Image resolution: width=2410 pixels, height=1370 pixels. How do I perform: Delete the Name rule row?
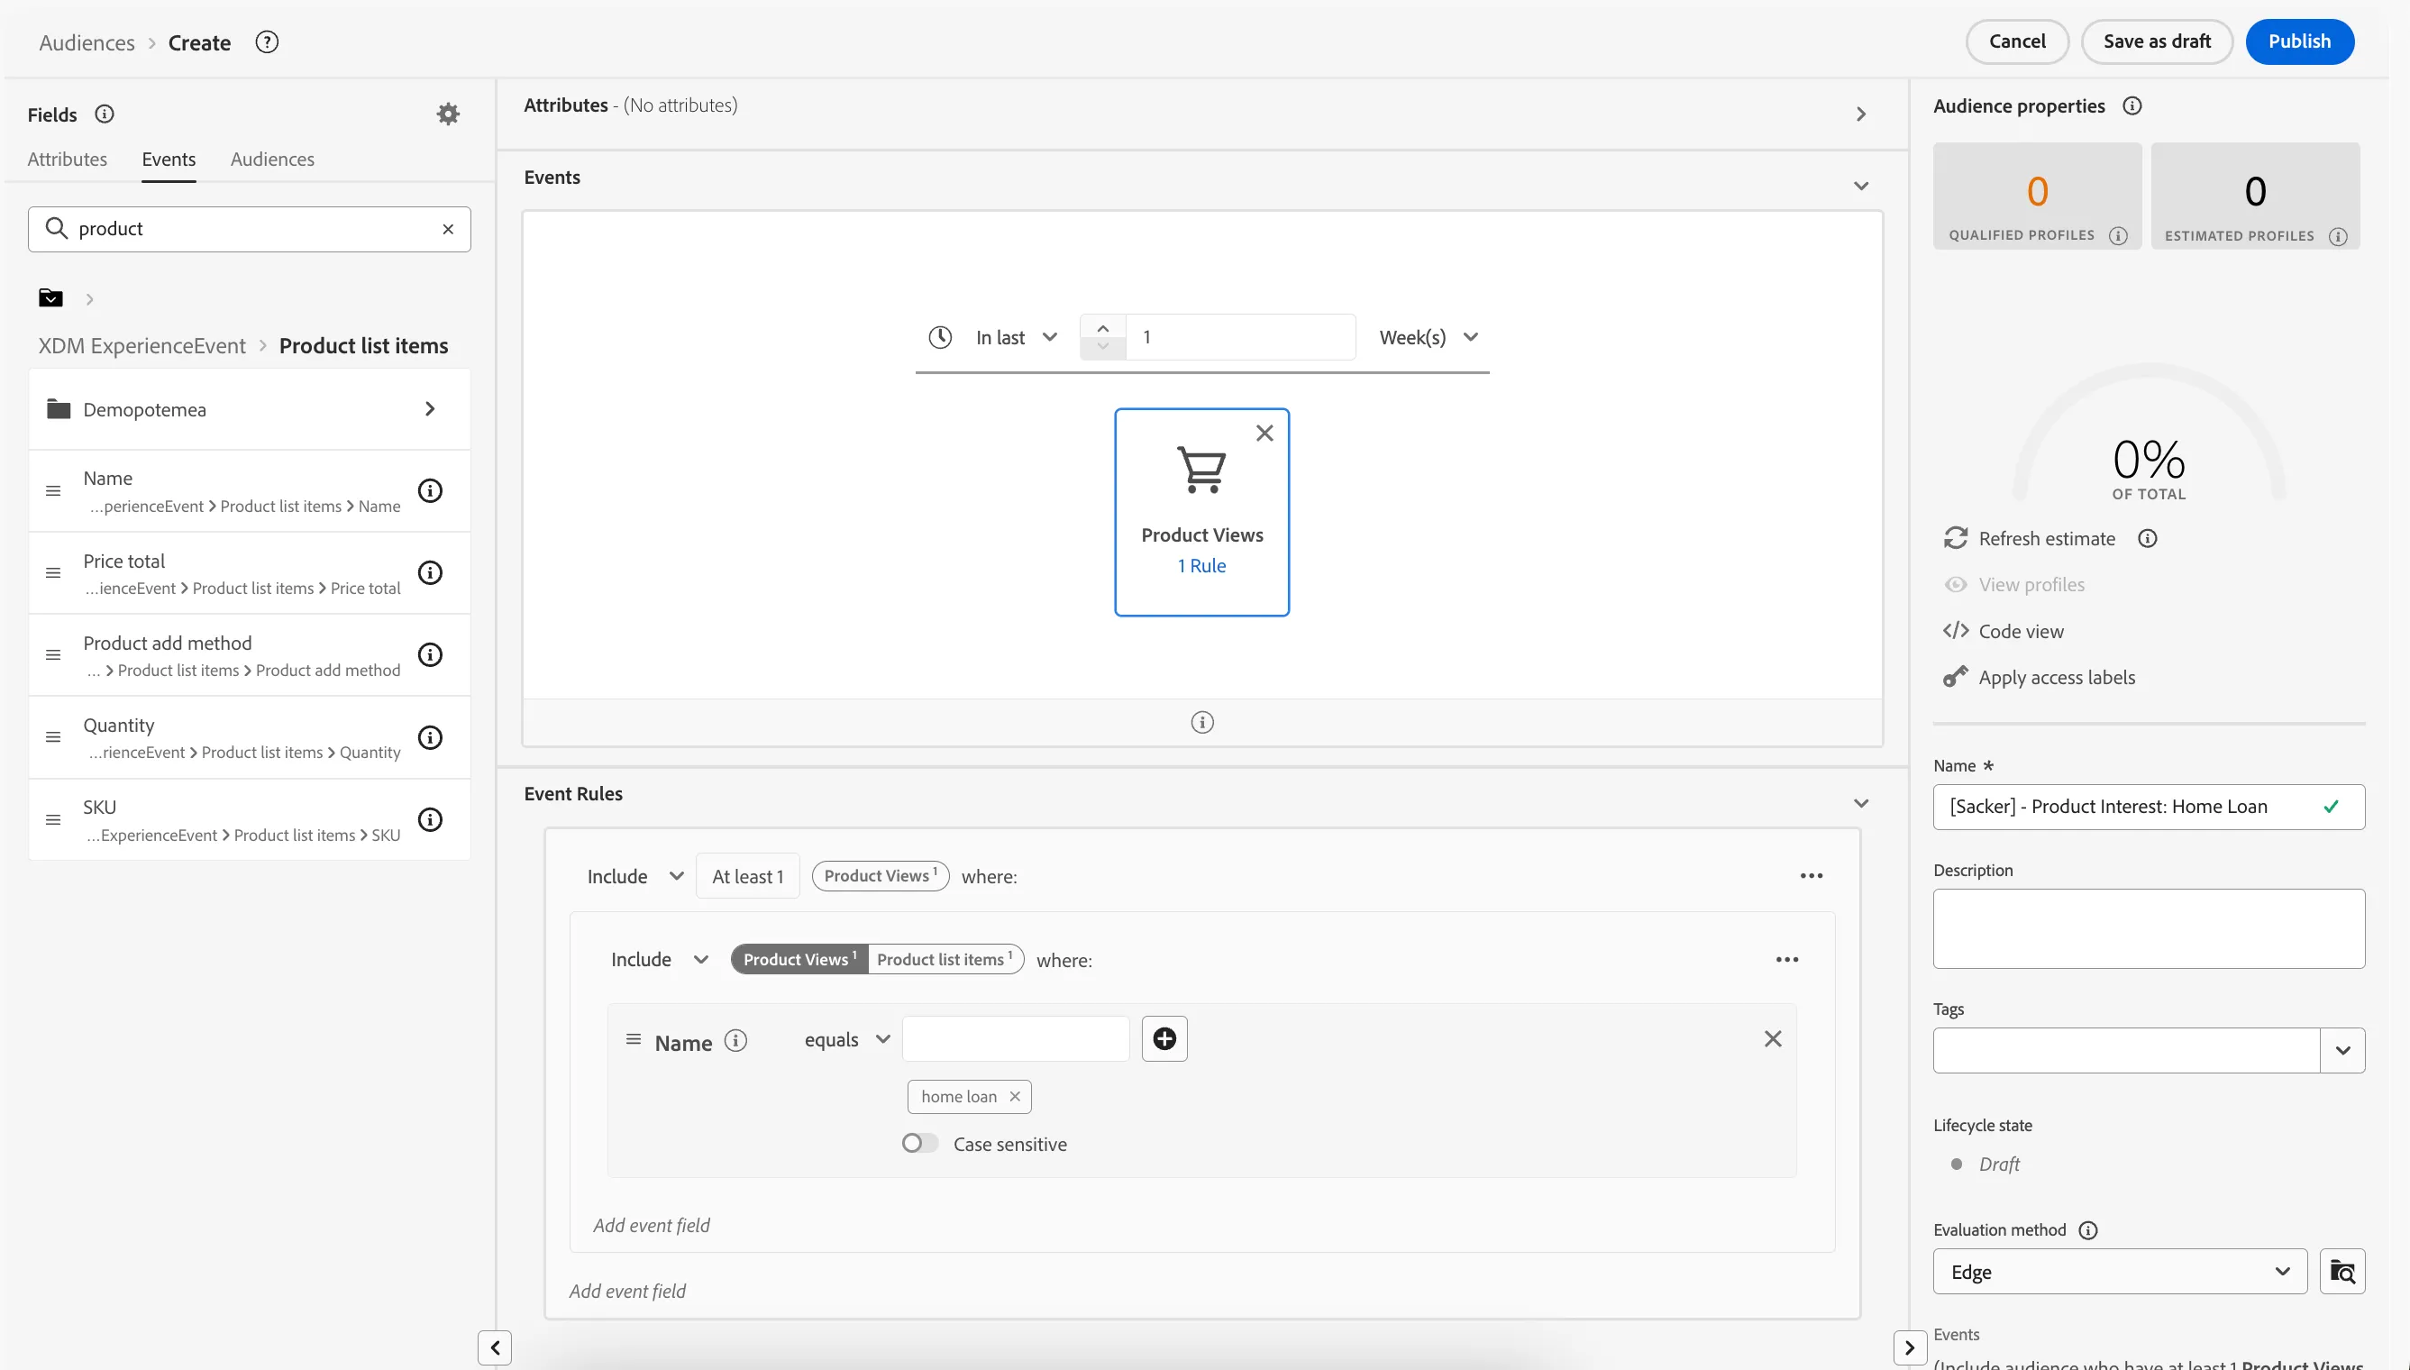(x=1772, y=1039)
